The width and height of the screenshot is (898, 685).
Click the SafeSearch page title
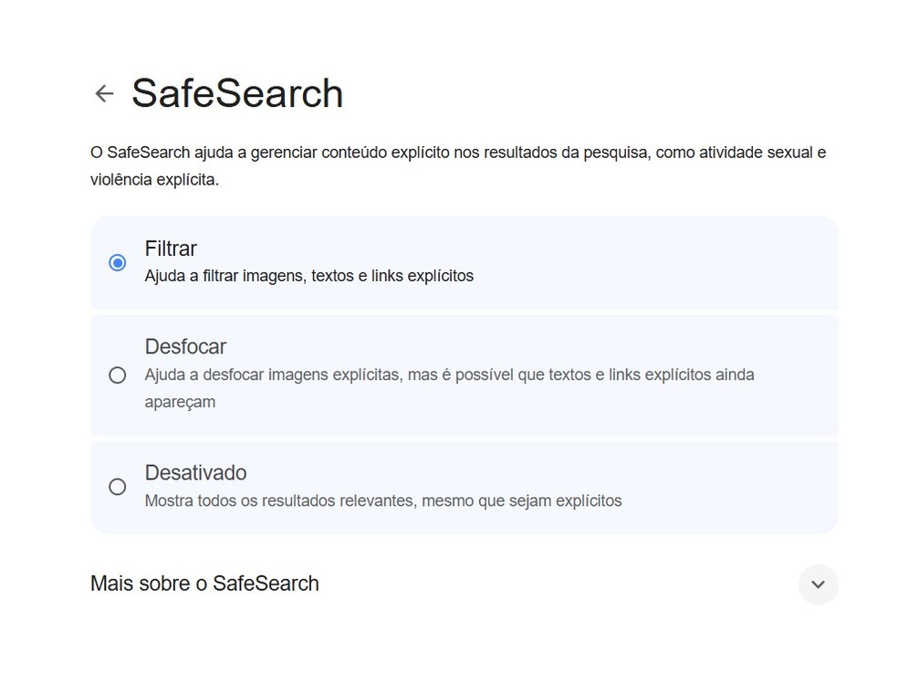[x=237, y=92]
